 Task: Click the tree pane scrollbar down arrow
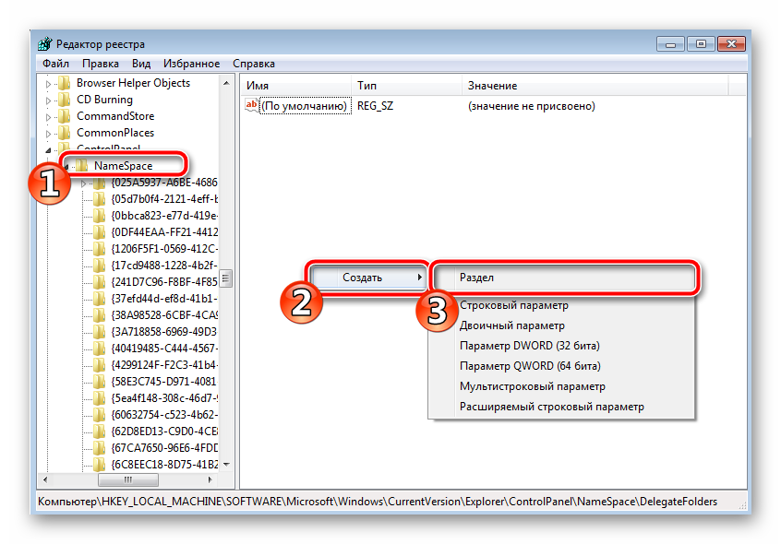(x=226, y=465)
